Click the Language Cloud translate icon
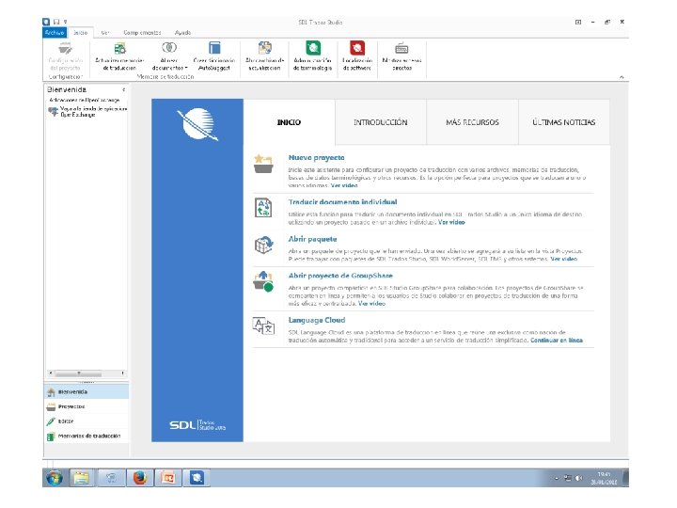Screen dimensions: 677x508 click(263, 325)
